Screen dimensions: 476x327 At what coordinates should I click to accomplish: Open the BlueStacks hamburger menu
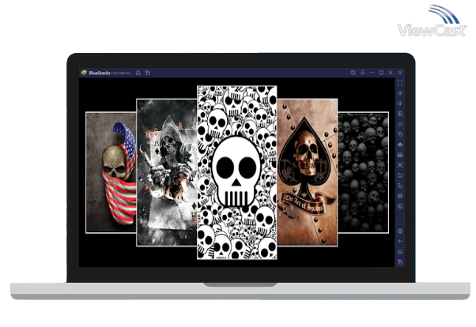(362, 73)
